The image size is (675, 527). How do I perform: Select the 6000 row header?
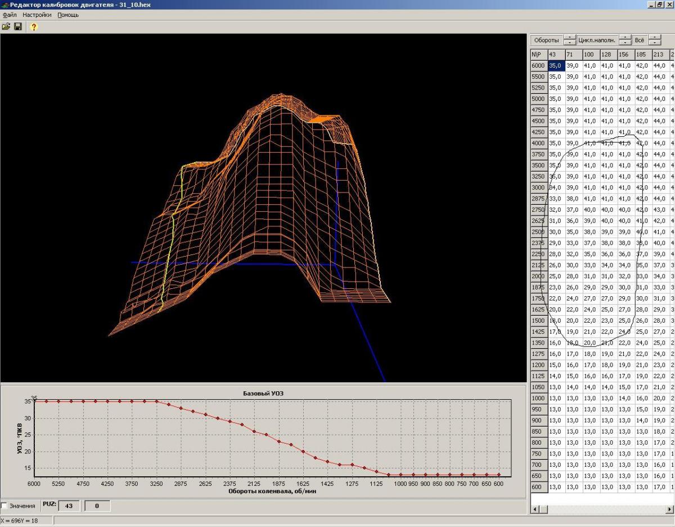pyautogui.click(x=538, y=65)
